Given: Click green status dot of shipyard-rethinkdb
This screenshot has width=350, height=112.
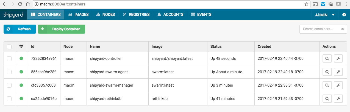Looking at the screenshot, I should 21,99.
